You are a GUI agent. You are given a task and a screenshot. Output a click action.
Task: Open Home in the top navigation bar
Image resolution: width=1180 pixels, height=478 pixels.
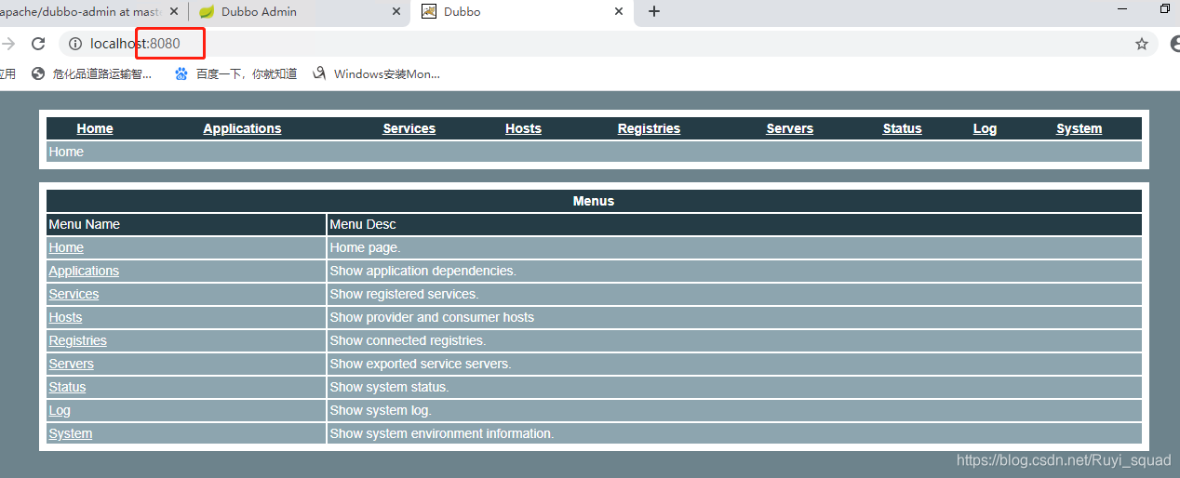point(95,128)
